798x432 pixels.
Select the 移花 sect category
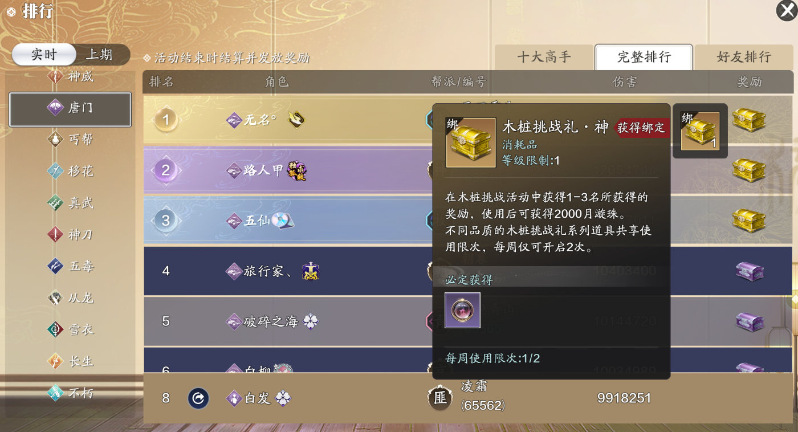(70, 171)
